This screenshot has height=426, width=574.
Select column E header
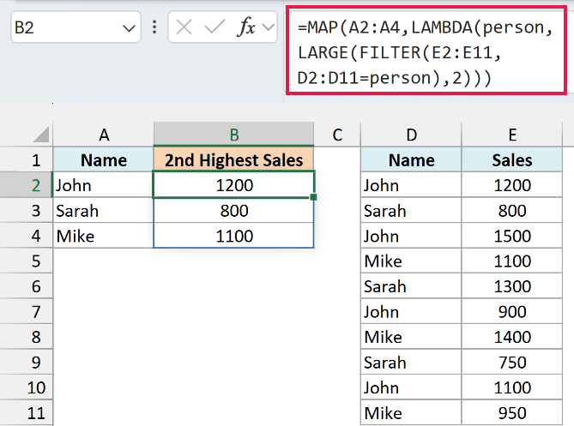pyautogui.click(x=511, y=135)
